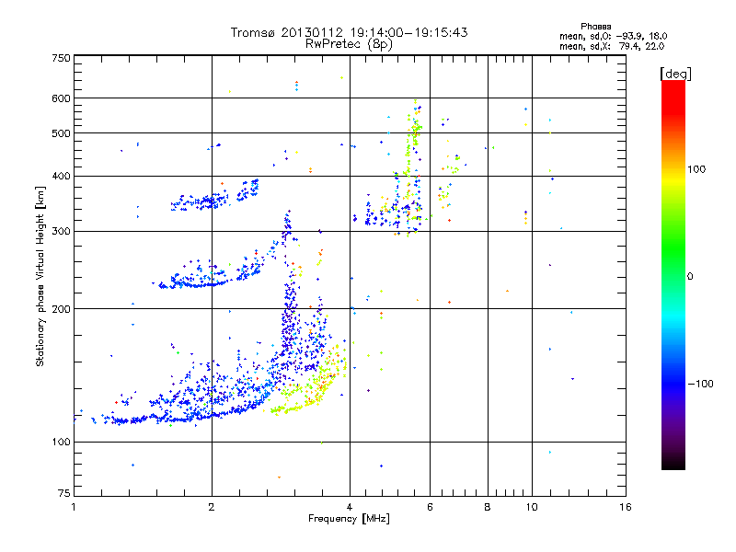This screenshot has height=552, width=736.
Task: Click the y-axis tick label '300'
Action: coord(61,231)
